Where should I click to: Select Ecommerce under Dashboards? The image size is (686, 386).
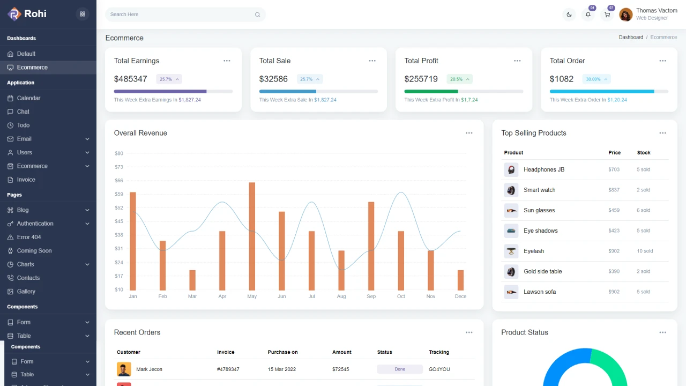[48, 68]
